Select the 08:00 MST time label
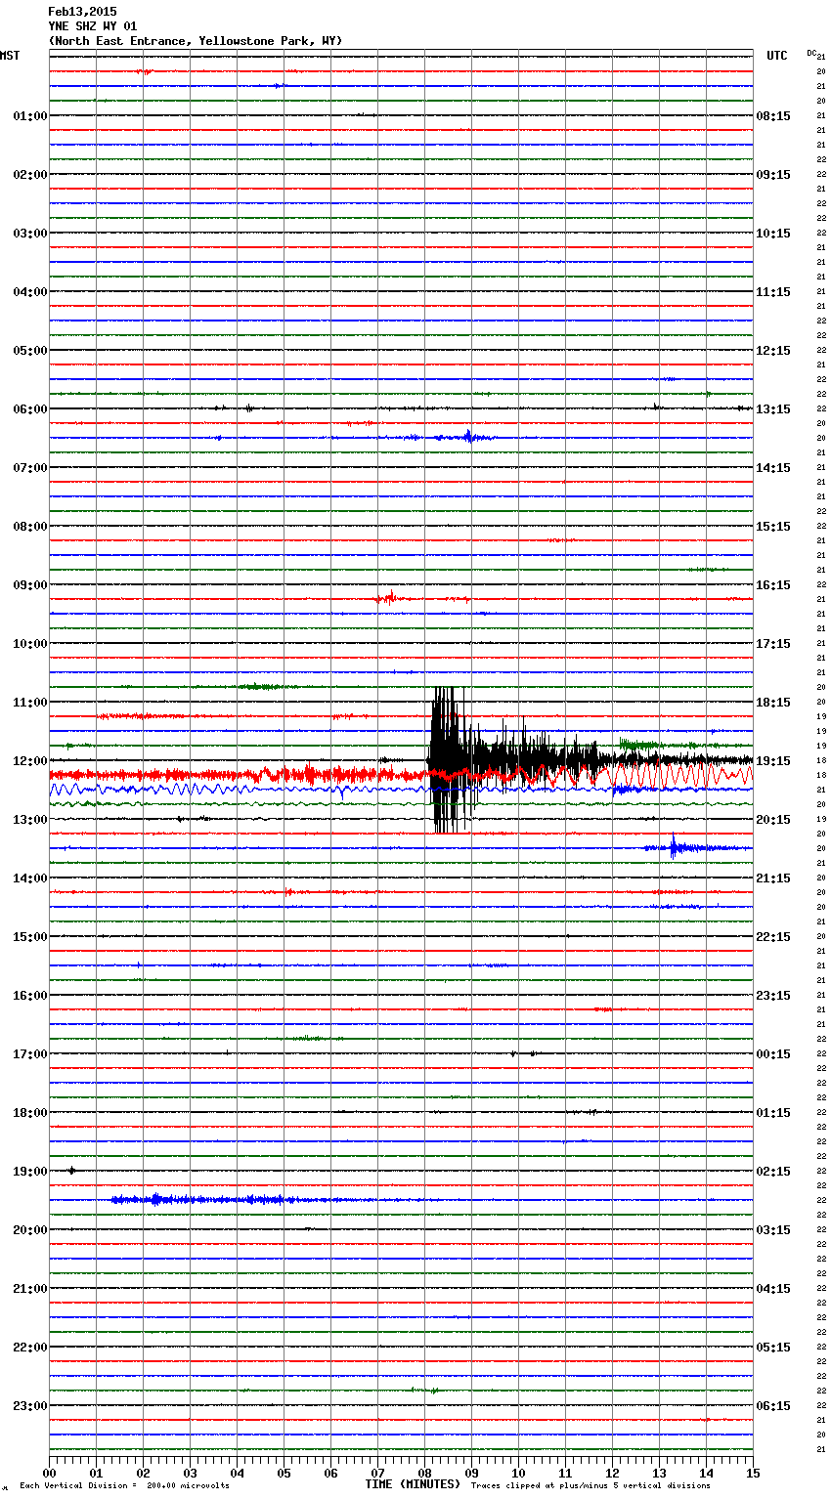This screenshot has height=1499, width=831. pos(29,527)
